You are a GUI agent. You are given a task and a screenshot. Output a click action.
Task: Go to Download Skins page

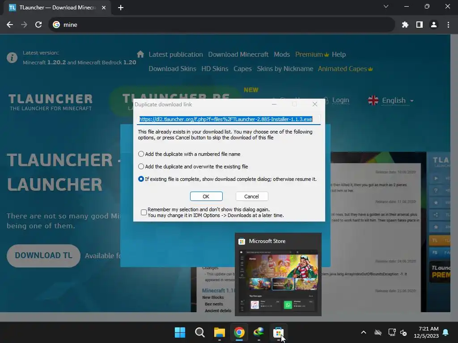[x=172, y=69]
